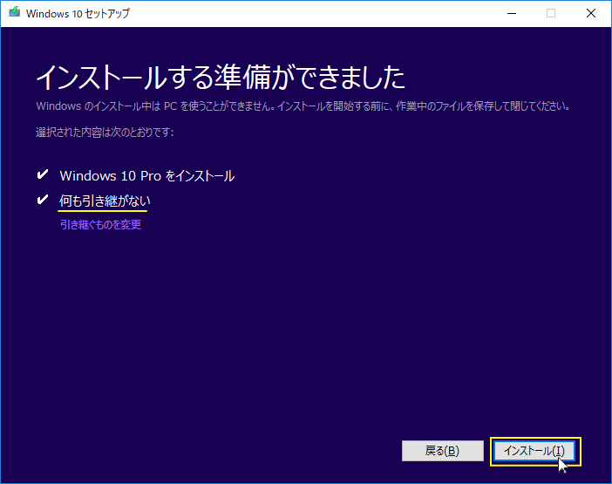Open the 引き継ぐものを変更 link

[101, 224]
